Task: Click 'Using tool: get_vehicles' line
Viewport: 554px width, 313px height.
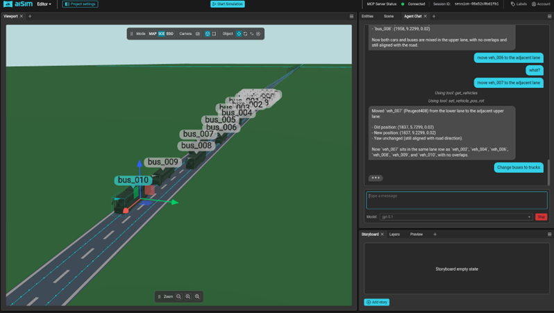Action: [456, 93]
